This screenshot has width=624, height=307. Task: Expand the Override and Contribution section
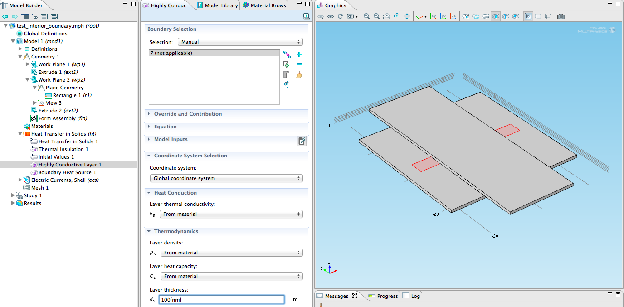click(x=188, y=114)
